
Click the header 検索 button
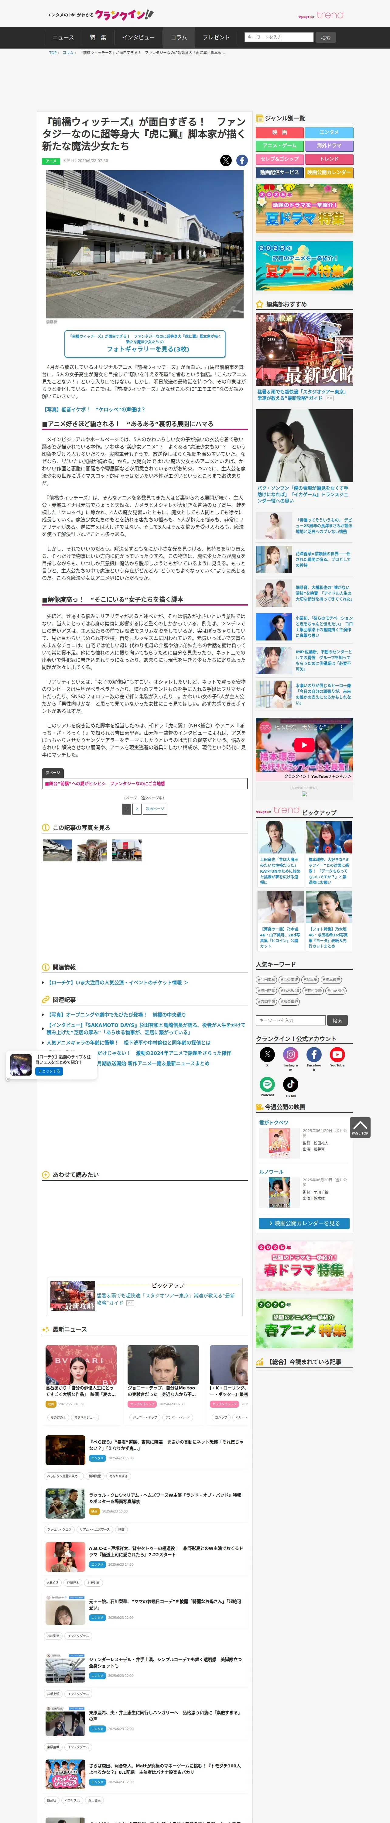326,37
